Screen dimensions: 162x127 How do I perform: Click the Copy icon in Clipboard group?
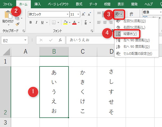click(x=17, y=18)
